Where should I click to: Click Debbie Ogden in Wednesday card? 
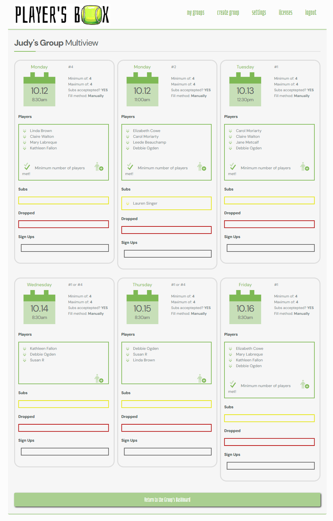[43, 354]
